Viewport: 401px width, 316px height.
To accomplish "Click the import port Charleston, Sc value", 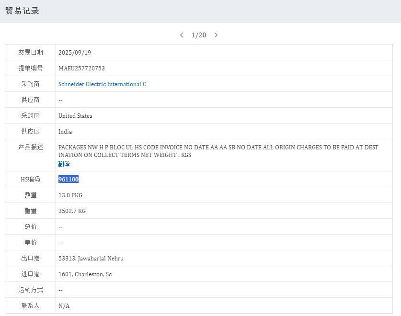I will 85,274.
